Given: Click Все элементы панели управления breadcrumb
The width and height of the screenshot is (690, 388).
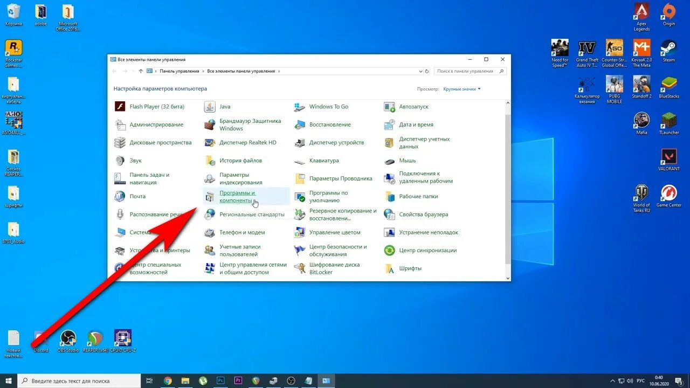Looking at the screenshot, I should click(x=241, y=71).
